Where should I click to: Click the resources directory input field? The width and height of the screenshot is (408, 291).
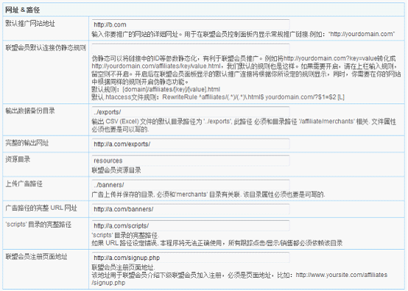tap(191, 161)
